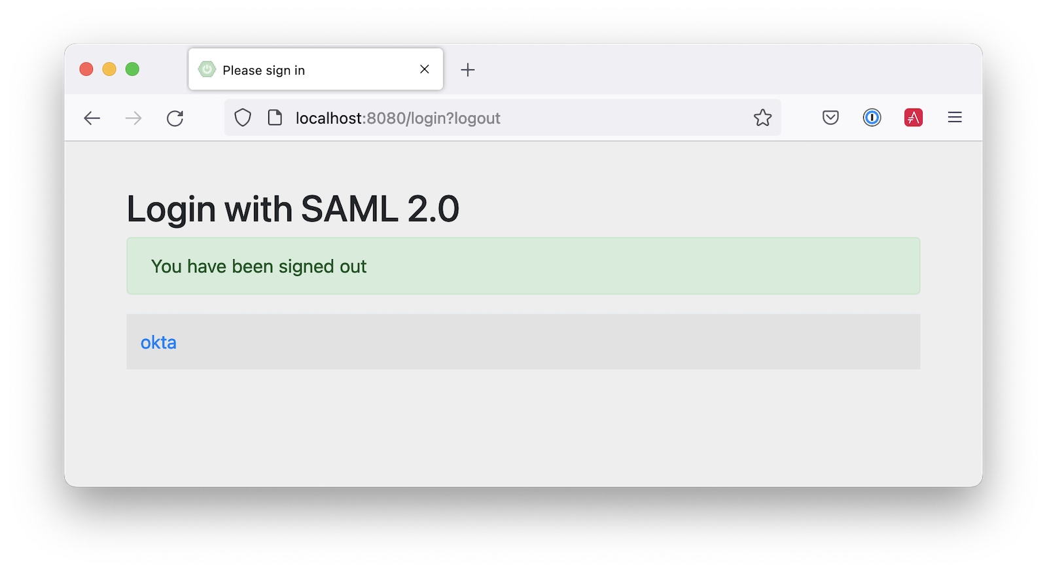Click the forward navigation arrow
This screenshot has width=1047, height=572.
133,118
